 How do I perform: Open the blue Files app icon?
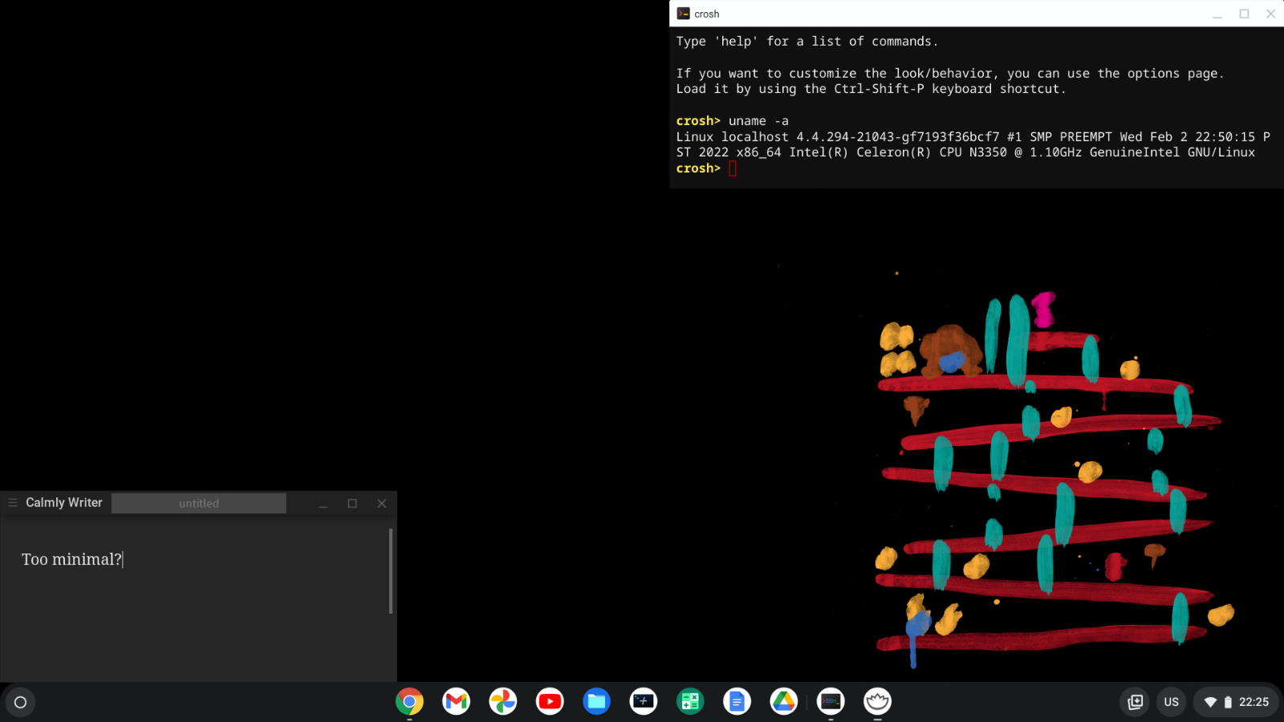point(596,702)
